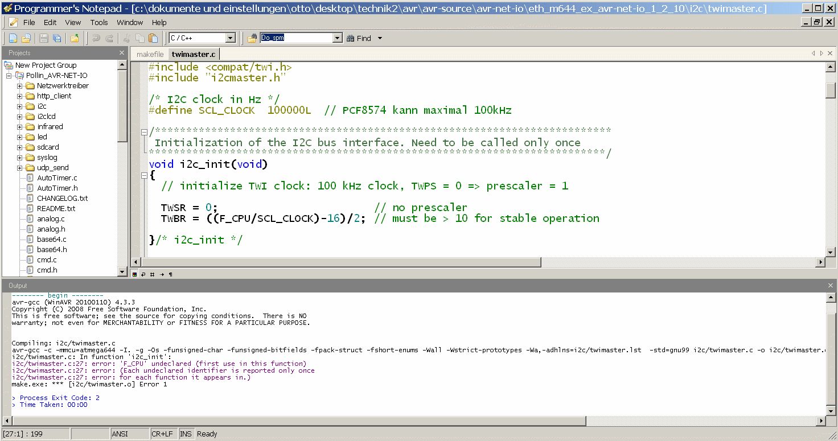This screenshot has width=838, height=441.
Task: Collapse the Initialization comment block fold marker
Action: click(144, 132)
